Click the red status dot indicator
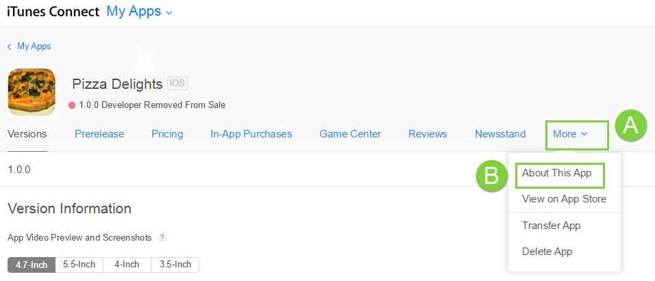655x281 pixels. point(72,105)
